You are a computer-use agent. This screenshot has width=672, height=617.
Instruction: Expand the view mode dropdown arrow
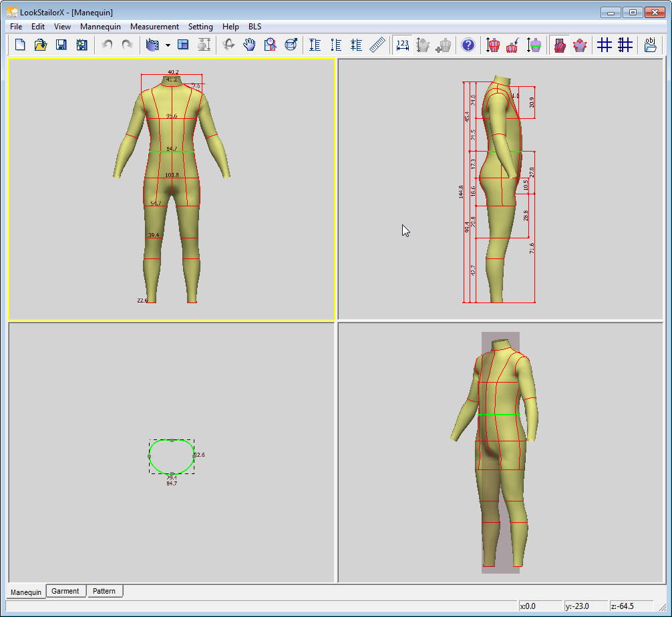[168, 45]
